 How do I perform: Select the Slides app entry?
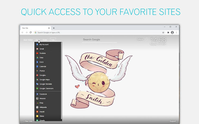[x=48, y=116]
